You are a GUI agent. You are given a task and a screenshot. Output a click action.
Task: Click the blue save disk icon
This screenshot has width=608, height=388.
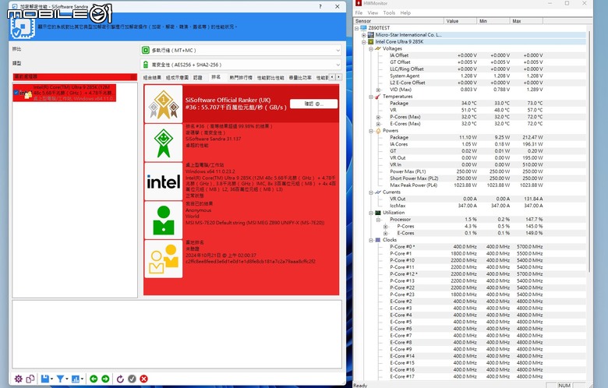pos(45,379)
